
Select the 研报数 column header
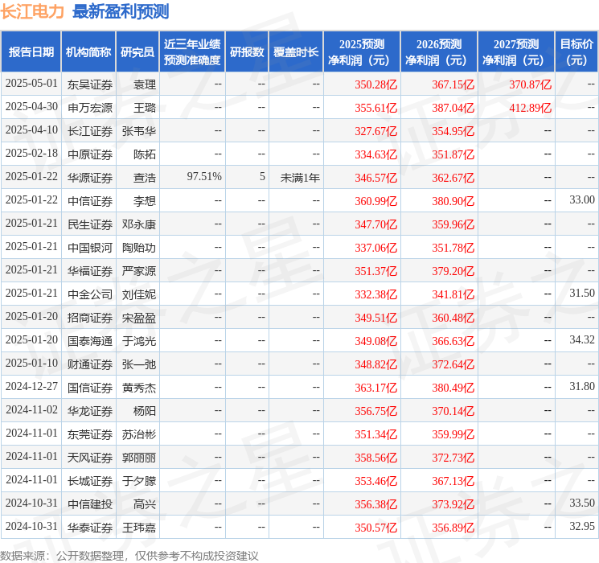pos(247,51)
